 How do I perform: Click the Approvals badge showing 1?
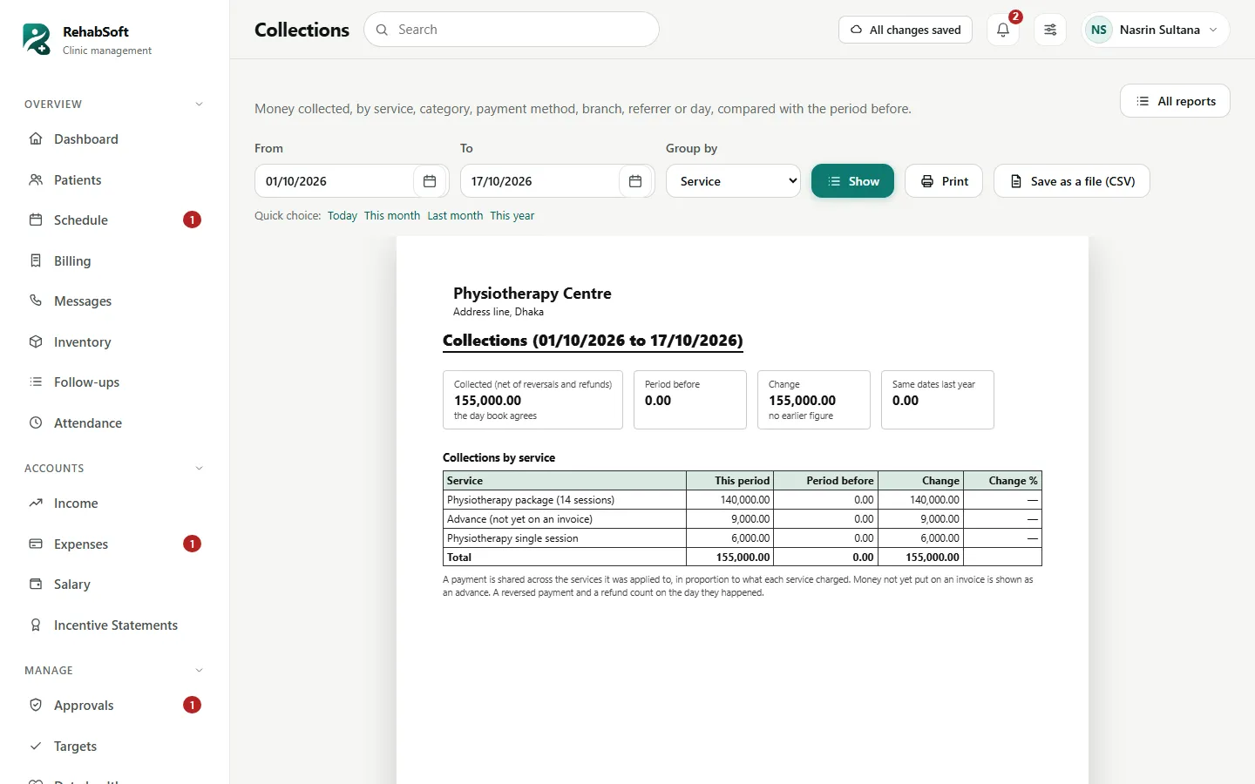(192, 705)
